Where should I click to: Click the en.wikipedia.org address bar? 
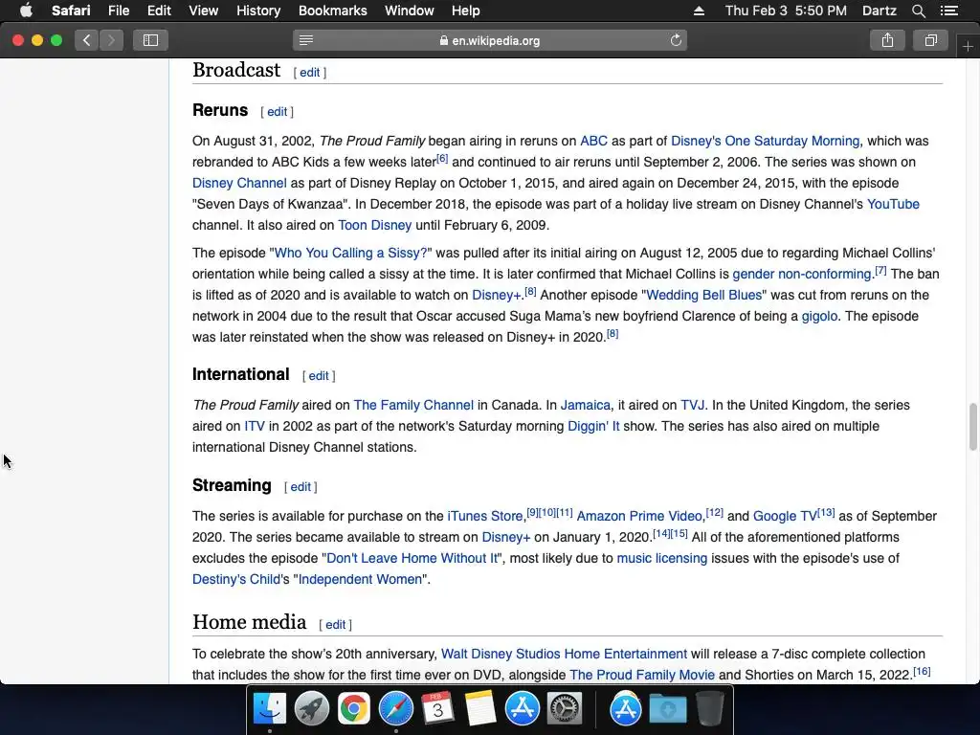489,40
